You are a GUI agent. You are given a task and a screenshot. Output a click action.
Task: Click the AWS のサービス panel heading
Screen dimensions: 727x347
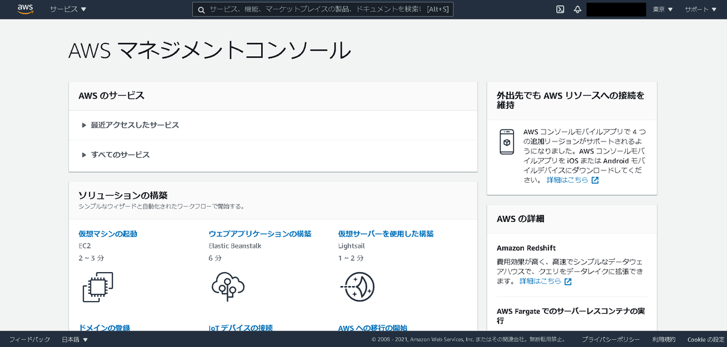[x=111, y=96]
